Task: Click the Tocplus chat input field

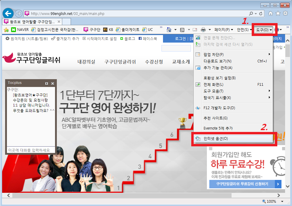Action: coord(30,150)
